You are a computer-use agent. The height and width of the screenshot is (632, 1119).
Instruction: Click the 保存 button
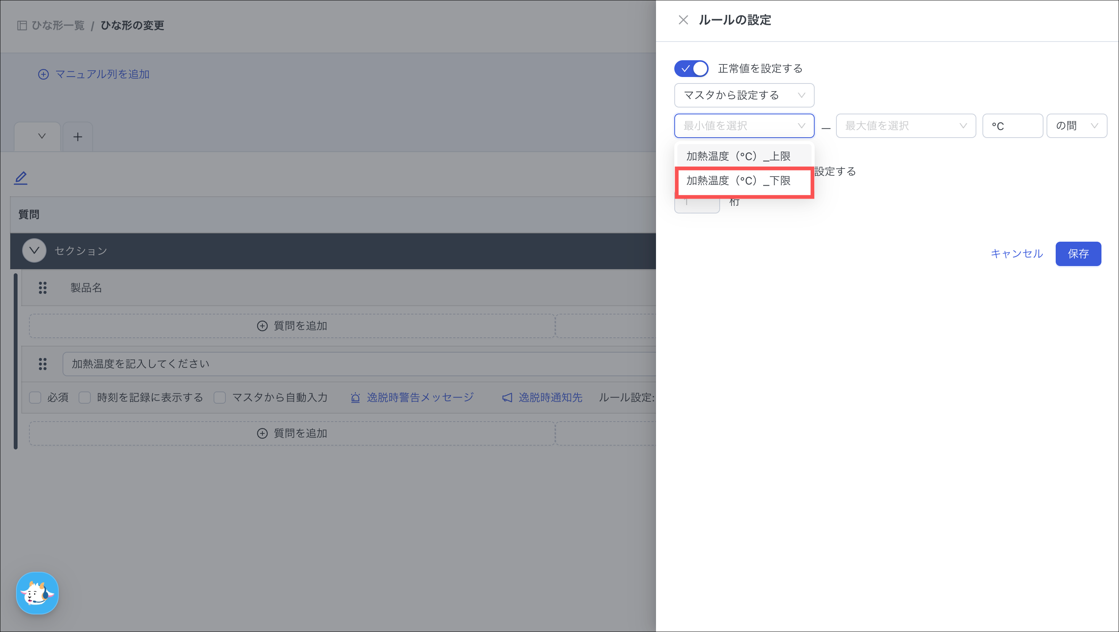1078,253
